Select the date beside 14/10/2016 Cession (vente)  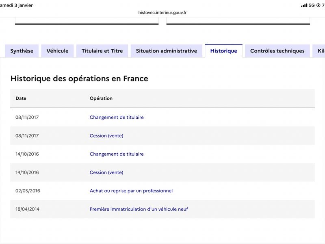tap(27, 172)
